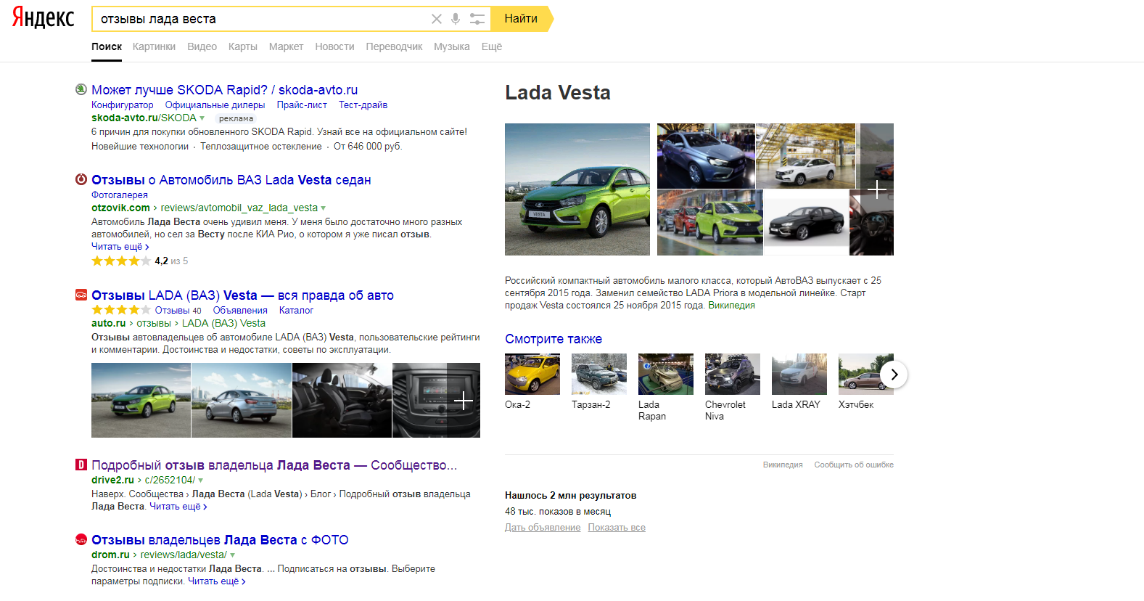Image resolution: width=1144 pixels, height=601 pixels.
Task: Click the Дать объявление link
Action: tap(543, 528)
